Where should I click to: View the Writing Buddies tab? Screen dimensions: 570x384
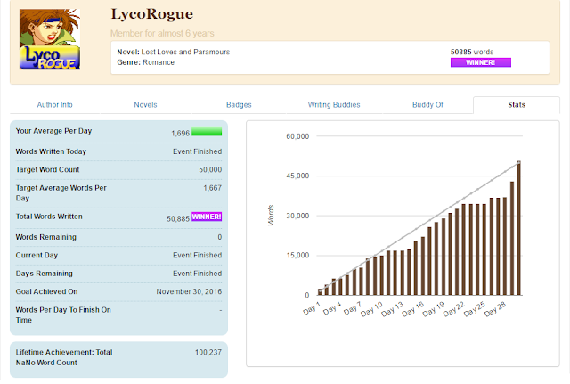(334, 105)
